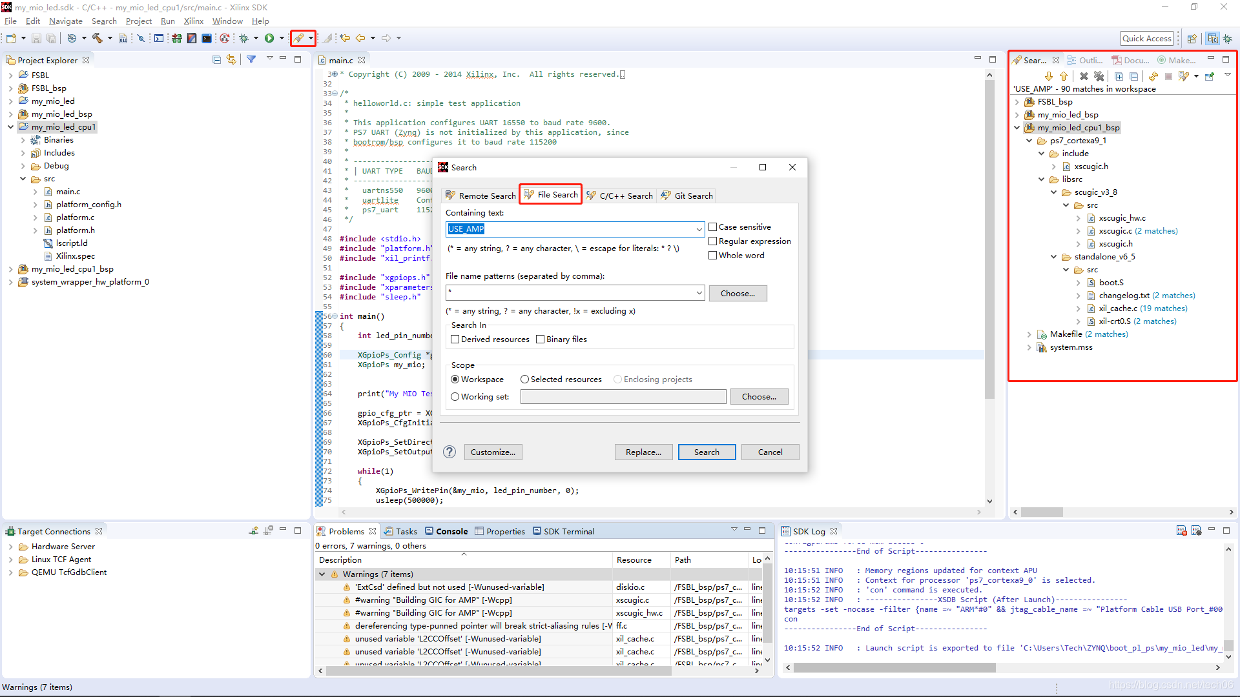Click the Run (green play) toolbar icon
Viewport: 1240px width, 697px height.
(269, 39)
